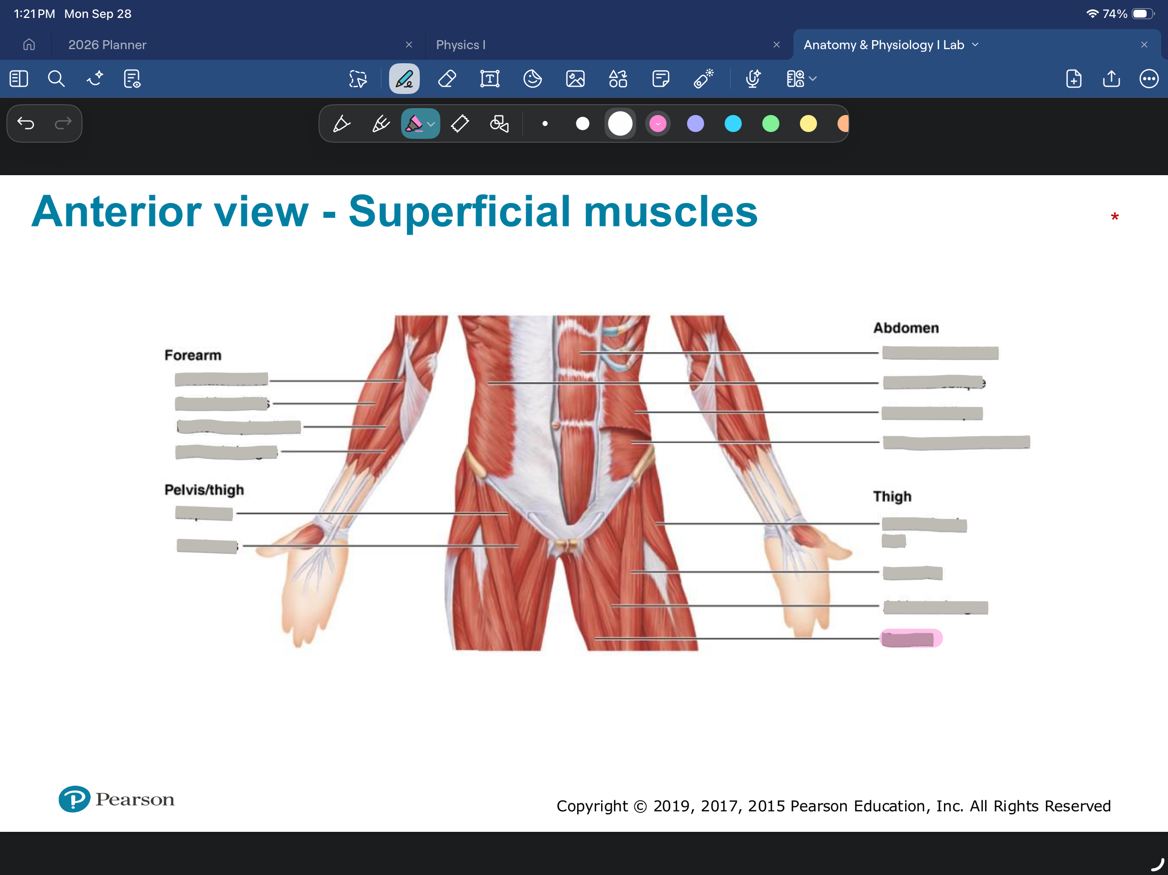The height and width of the screenshot is (875, 1168).
Task: Switch to the 2026 Planner tab
Action: click(107, 45)
